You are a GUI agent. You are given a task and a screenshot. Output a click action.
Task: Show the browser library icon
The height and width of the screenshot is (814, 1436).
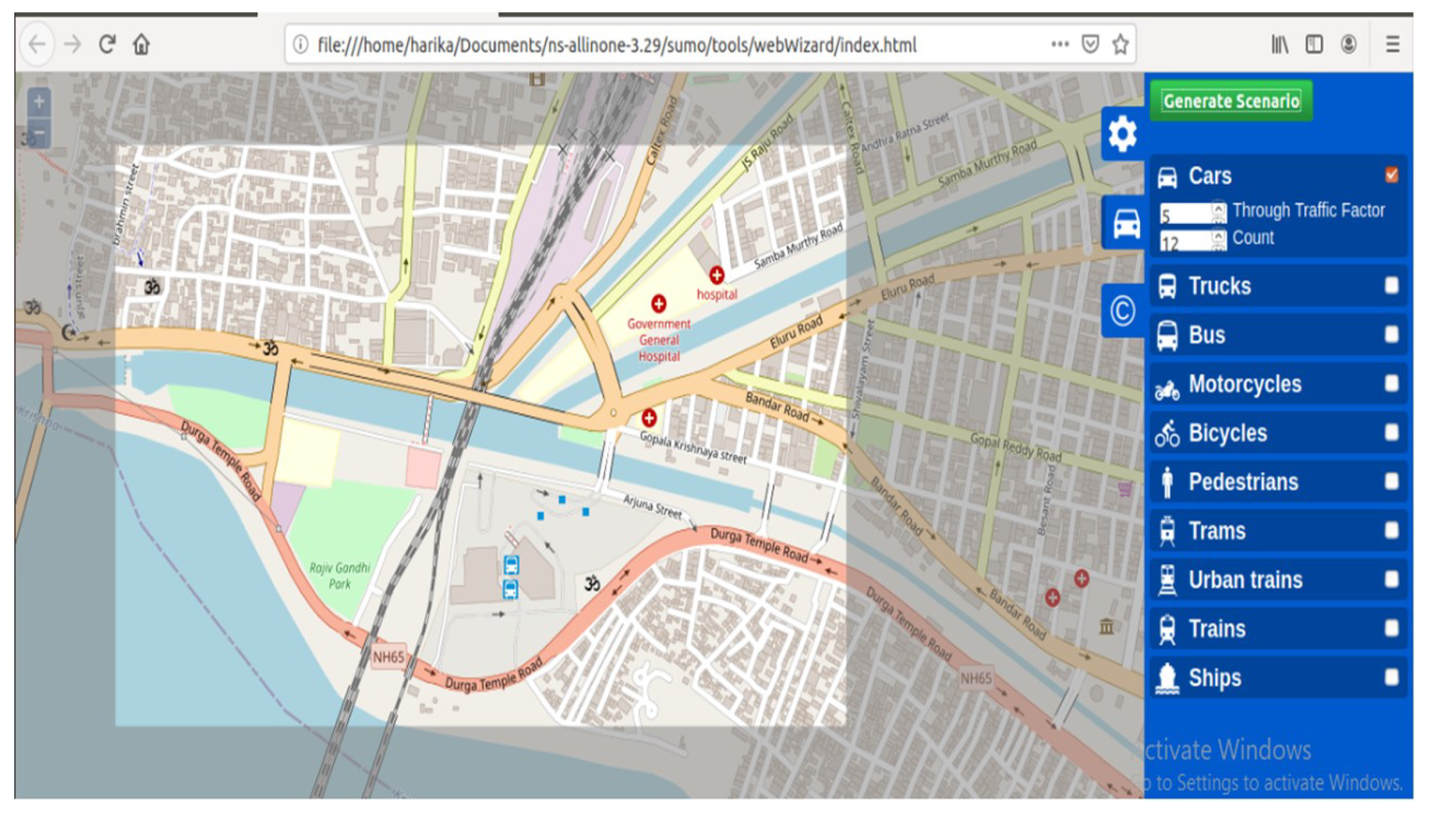point(1279,45)
